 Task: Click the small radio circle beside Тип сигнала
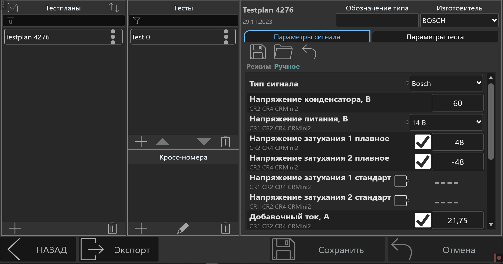tap(407, 83)
